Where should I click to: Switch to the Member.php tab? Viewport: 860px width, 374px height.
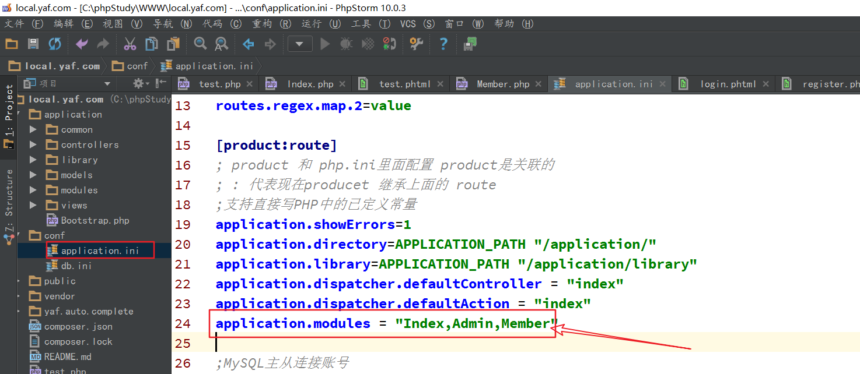coord(502,84)
